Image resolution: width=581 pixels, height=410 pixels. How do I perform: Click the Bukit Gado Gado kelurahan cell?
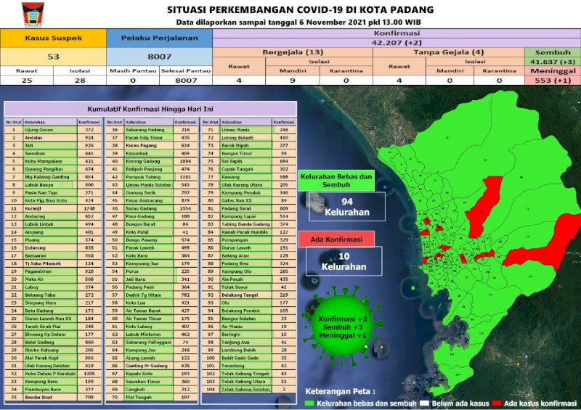tap(245, 358)
